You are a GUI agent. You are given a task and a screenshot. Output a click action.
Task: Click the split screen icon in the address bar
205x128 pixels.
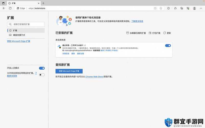(x=155, y=8)
